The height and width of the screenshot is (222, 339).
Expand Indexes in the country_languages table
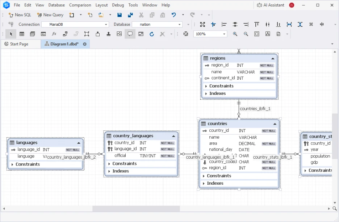click(109, 171)
